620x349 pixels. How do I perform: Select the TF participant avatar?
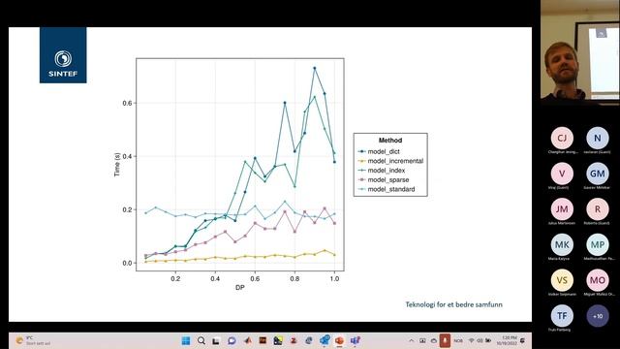click(x=562, y=316)
